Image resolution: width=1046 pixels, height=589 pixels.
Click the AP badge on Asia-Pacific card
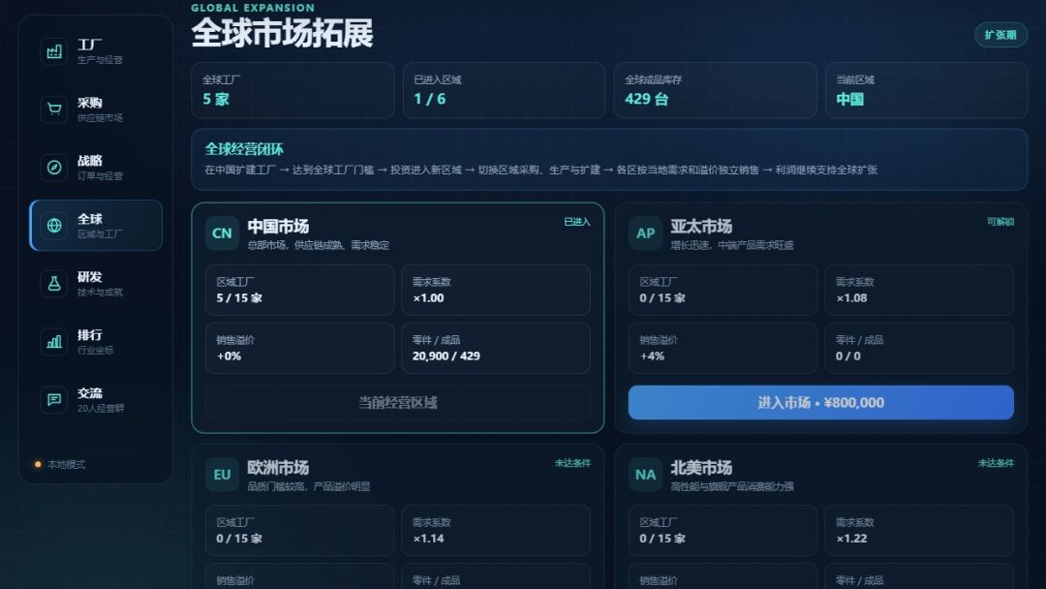645,233
